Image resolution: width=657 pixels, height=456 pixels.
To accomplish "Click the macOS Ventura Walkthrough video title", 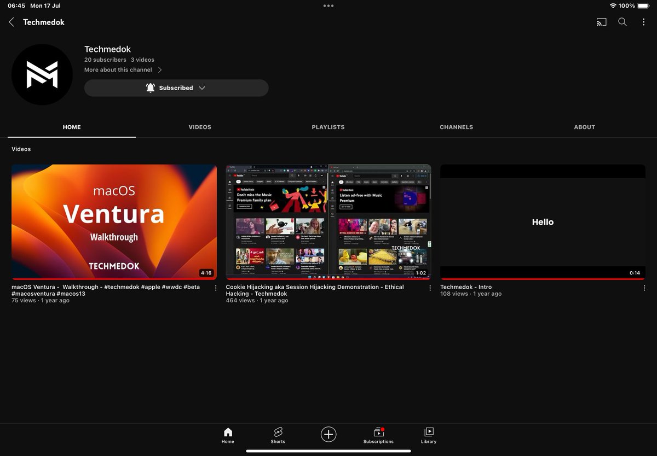I will click(x=106, y=290).
